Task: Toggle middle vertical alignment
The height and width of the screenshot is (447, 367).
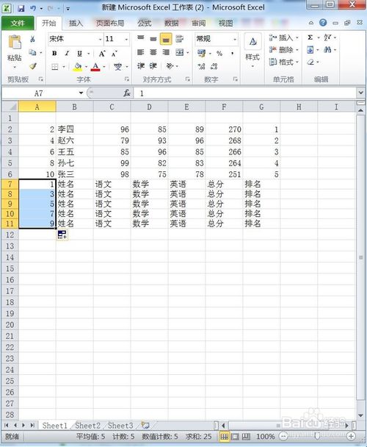Action: coord(153,39)
